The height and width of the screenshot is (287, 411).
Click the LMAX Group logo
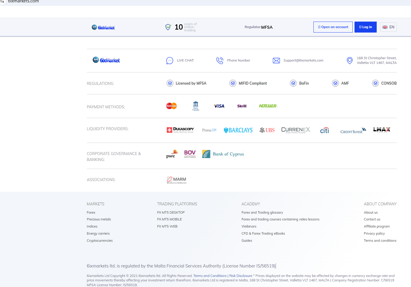[382, 130]
